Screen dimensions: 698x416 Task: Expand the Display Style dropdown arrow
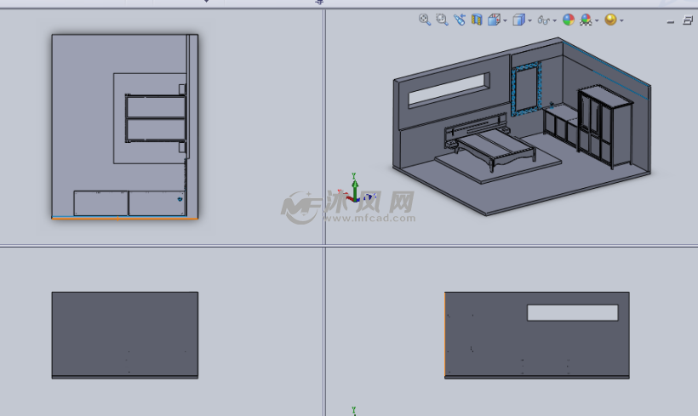point(529,20)
